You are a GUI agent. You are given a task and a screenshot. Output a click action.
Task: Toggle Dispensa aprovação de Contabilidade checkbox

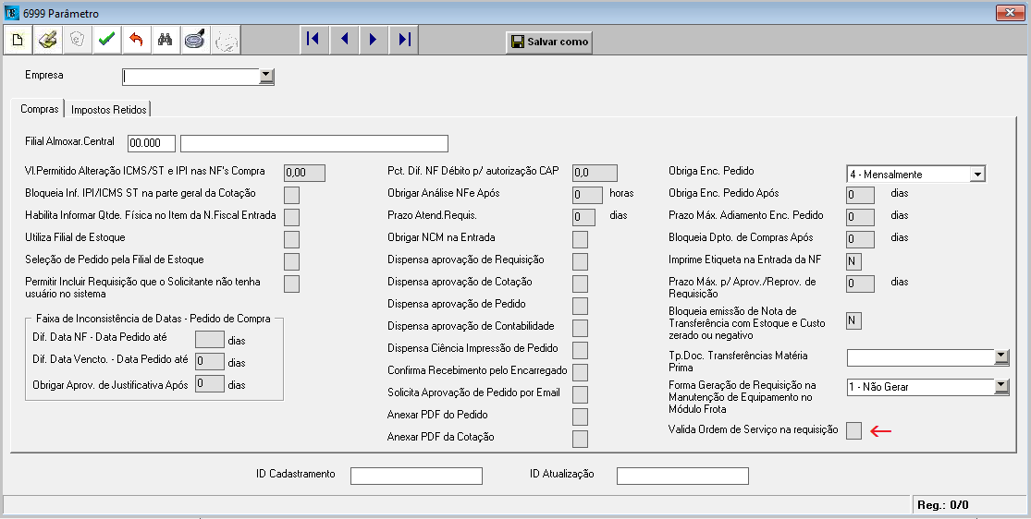pyautogui.click(x=580, y=328)
